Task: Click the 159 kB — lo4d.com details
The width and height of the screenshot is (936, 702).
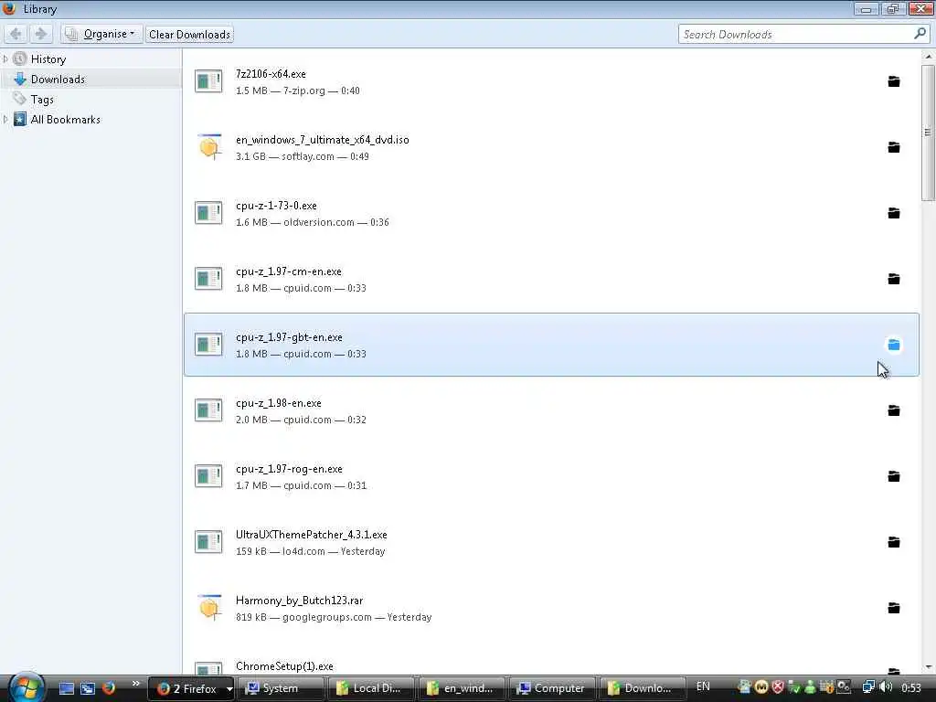Action: [310, 551]
